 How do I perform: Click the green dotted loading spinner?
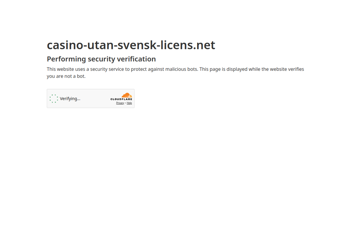[54, 99]
